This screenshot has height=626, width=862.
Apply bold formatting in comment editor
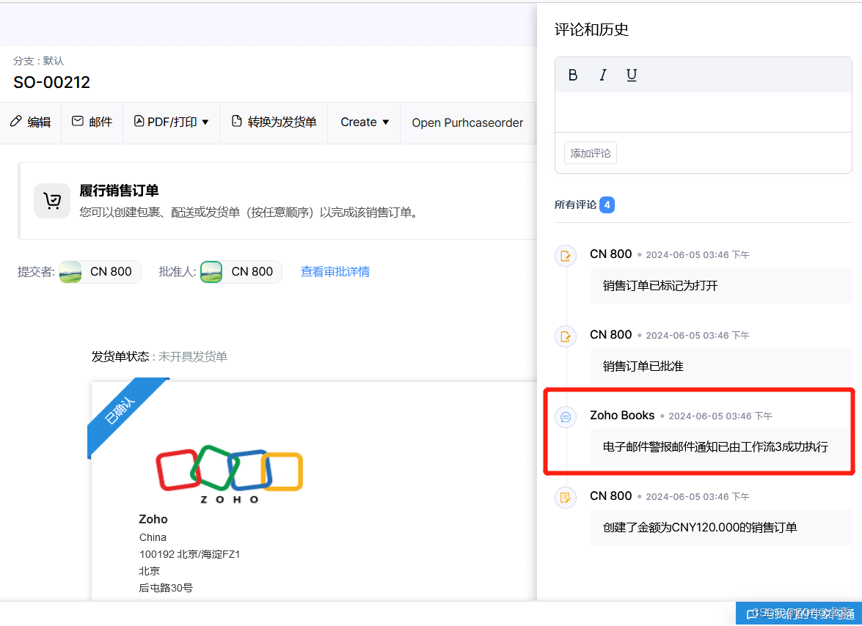coord(573,76)
